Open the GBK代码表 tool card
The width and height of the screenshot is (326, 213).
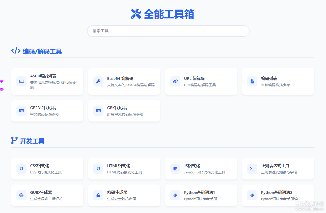[124, 111]
